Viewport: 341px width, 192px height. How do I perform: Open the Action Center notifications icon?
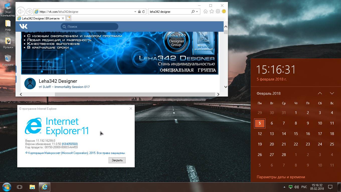[330, 187]
